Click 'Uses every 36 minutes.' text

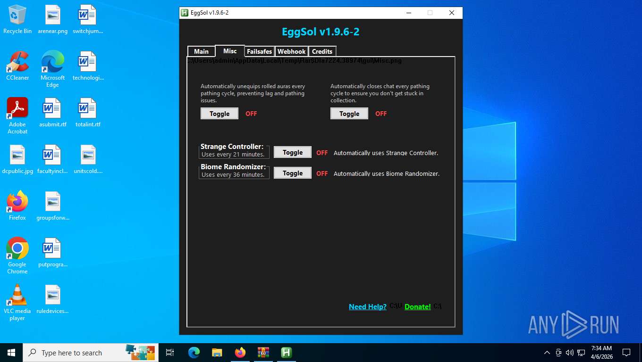pos(233,174)
